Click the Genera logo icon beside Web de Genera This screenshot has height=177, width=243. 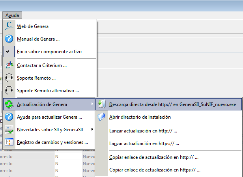[9, 26]
